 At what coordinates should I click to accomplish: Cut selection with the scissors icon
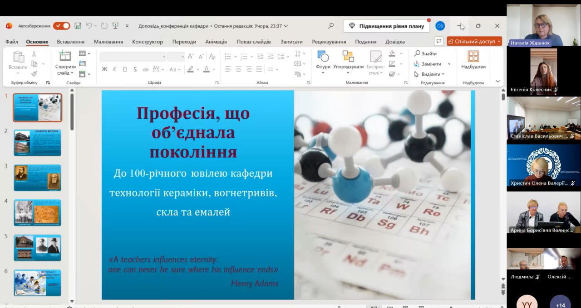click(x=34, y=53)
